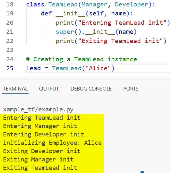Click line number 23 in the gutter

coord(10,50)
